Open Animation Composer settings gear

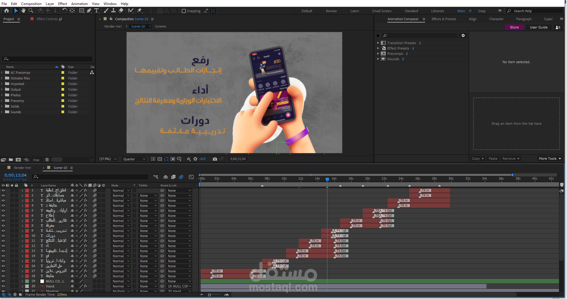coord(463,36)
